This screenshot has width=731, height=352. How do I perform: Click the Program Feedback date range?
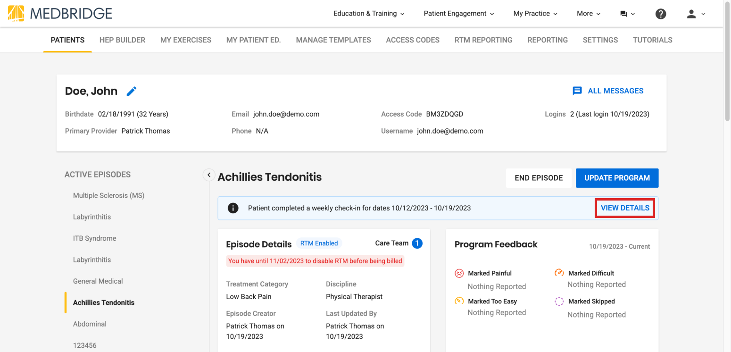tap(619, 247)
